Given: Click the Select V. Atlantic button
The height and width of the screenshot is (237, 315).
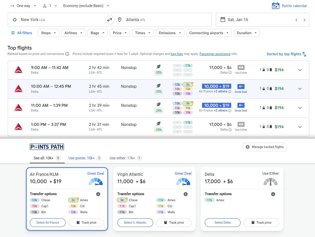Looking at the screenshot, I should (x=135, y=223).
